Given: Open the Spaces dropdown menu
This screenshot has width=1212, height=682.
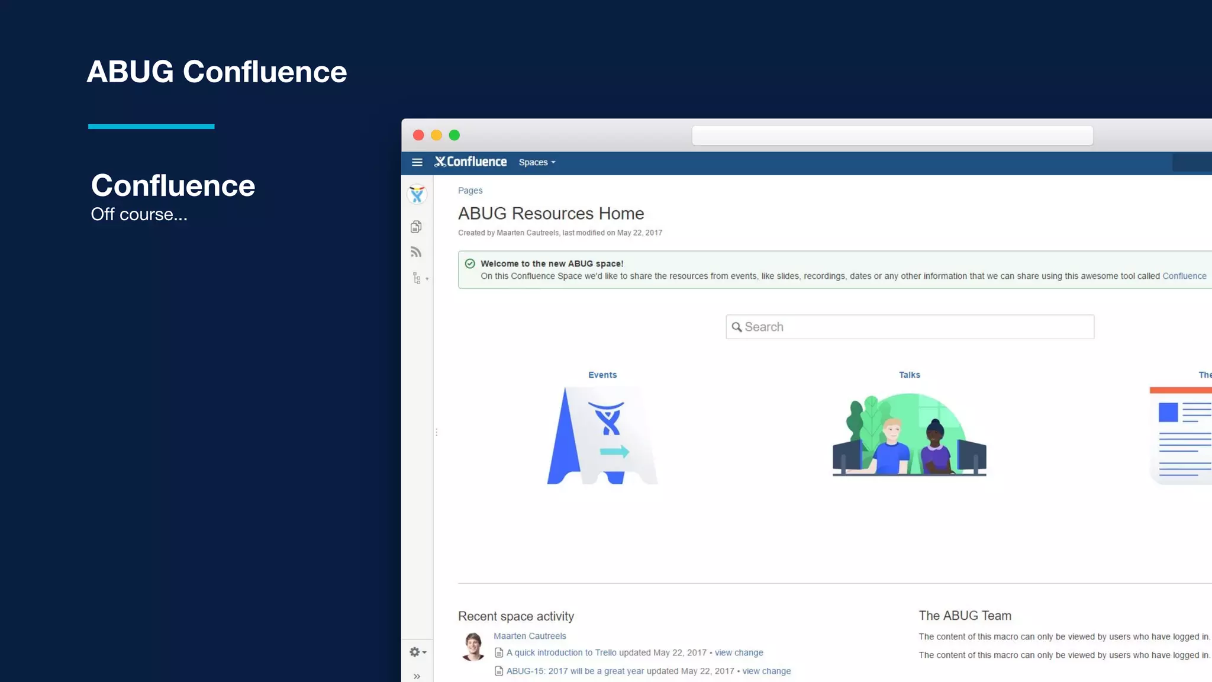Looking at the screenshot, I should click(537, 162).
